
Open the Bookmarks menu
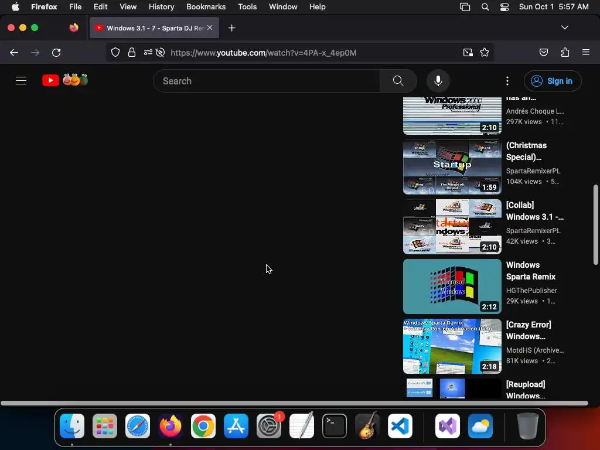(206, 7)
